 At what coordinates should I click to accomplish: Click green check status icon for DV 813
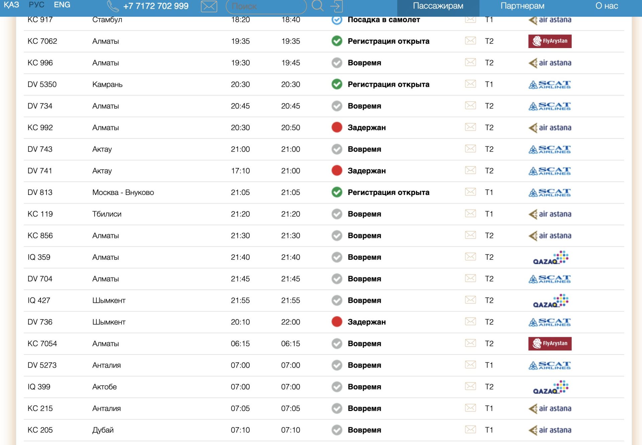point(337,192)
